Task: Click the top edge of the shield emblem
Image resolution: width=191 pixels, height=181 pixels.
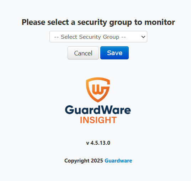Action: pyautogui.click(x=98, y=79)
